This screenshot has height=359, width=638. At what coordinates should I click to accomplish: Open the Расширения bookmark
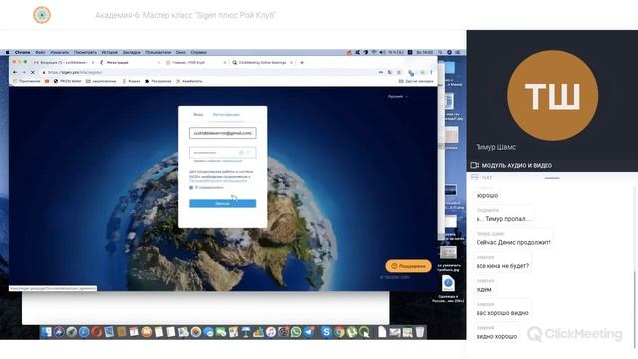pyautogui.click(x=158, y=81)
